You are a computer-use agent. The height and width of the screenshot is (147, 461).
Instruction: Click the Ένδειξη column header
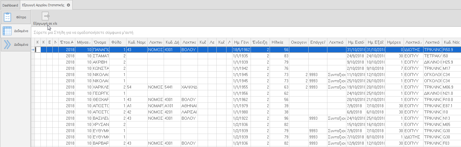(x=260, y=42)
